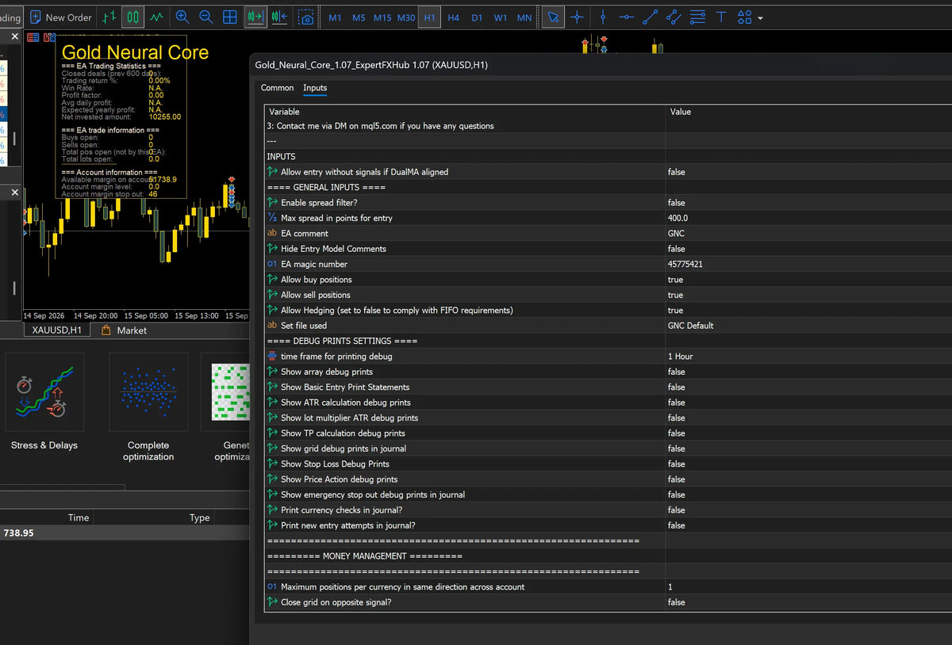This screenshot has height=645, width=952.
Task: Click the 01 icon beside EA magic number
Action: [272, 264]
